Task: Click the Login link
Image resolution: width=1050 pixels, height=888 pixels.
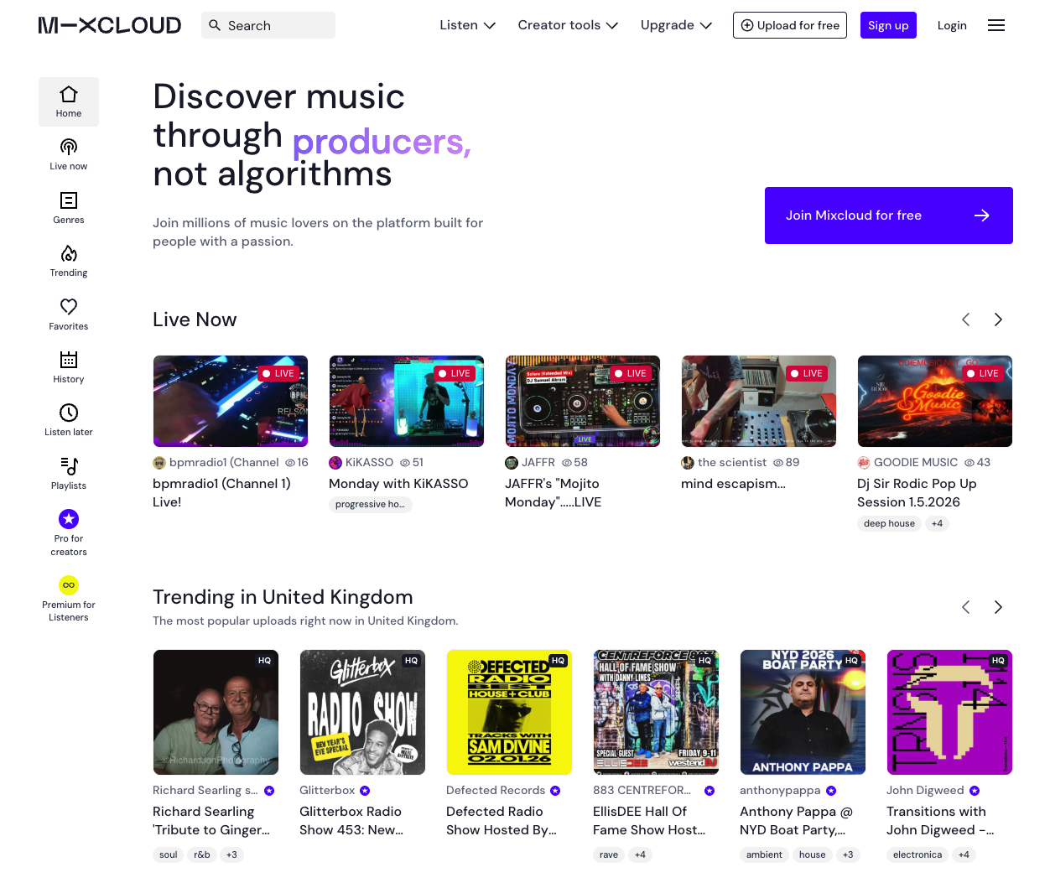Action: (x=952, y=25)
